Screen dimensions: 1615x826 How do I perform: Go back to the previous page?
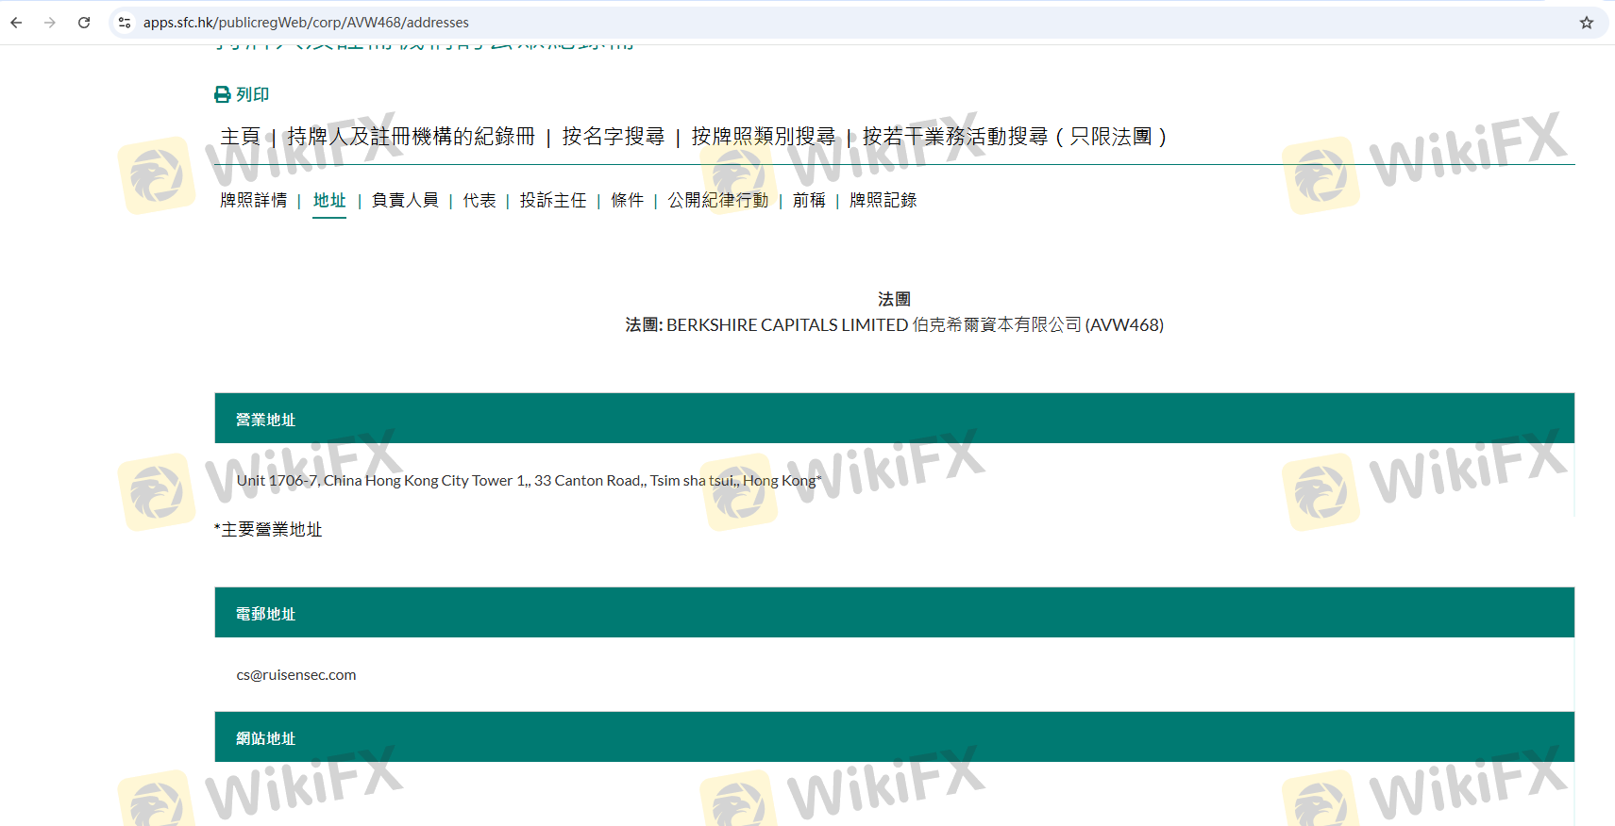(16, 23)
